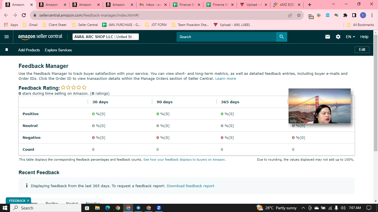
Task: Open Microsoft Edge from the taskbar
Action: pyautogui.click(x=108, y=208)
